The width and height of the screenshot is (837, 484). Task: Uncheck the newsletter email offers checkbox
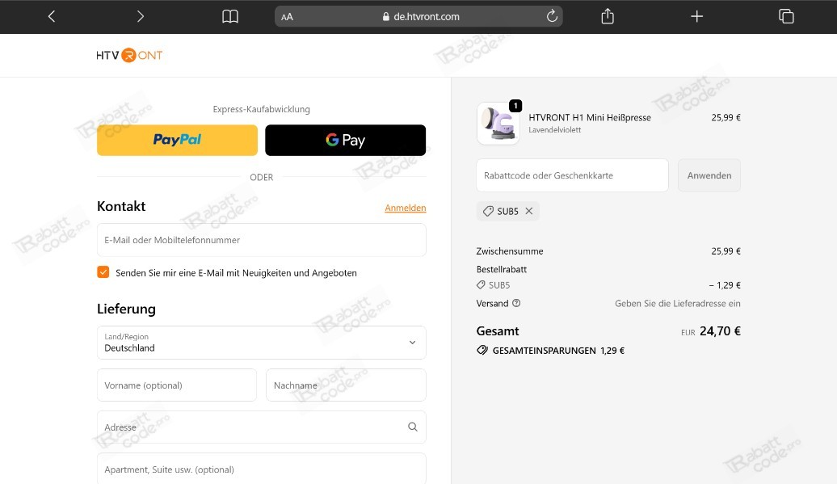103,272
